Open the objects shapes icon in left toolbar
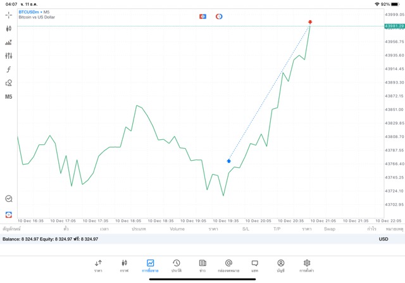 (x=9, y=83)
